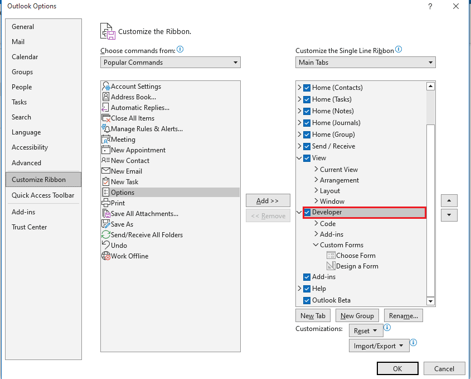Viewport: 471px width, 379px height.
Task: Click the Move Up arrow button
Action: [x=449, y=200]
